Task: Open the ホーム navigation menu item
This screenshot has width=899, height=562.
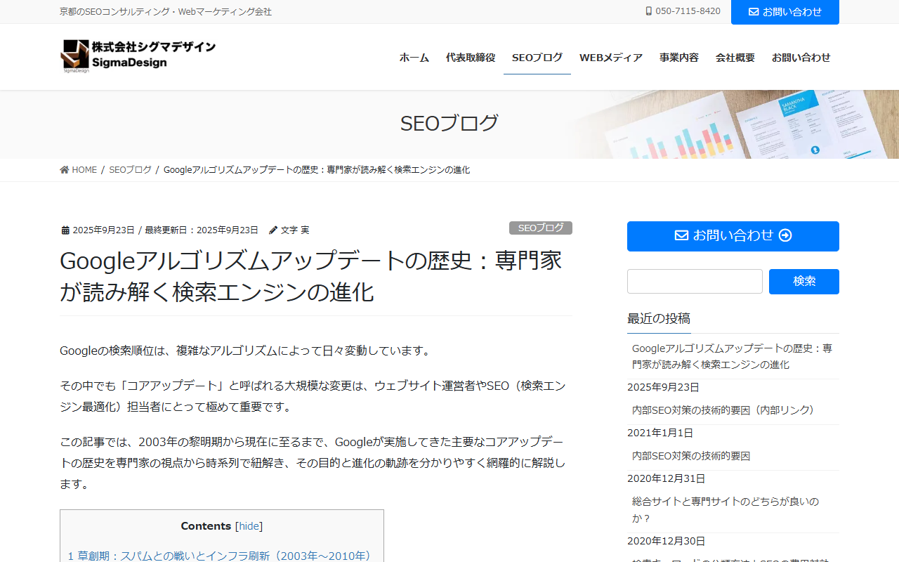Action: [x=414, y=58]
